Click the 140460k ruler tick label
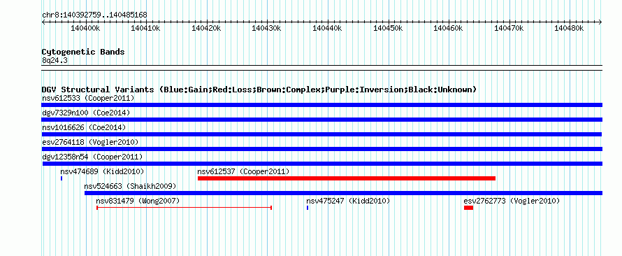 [x=448, y=28]
